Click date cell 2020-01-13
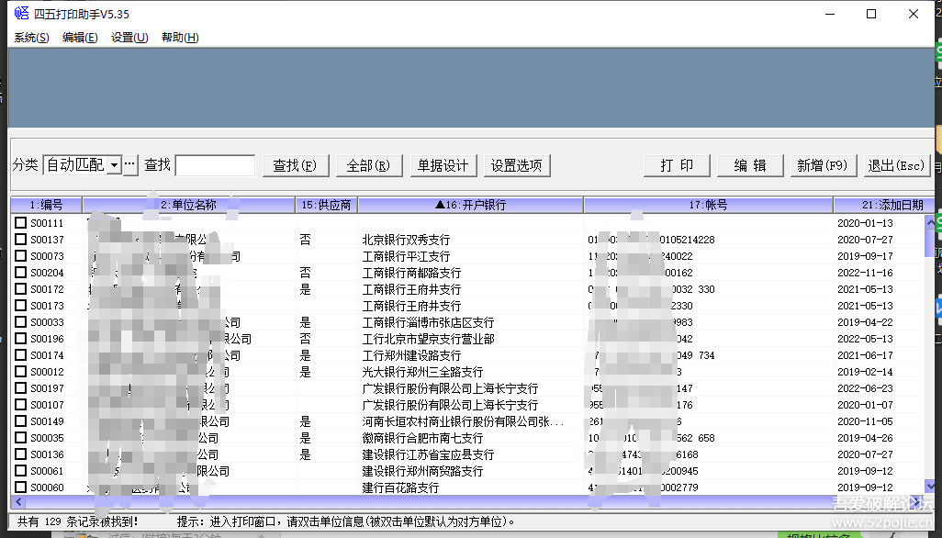 click(865, 223)
